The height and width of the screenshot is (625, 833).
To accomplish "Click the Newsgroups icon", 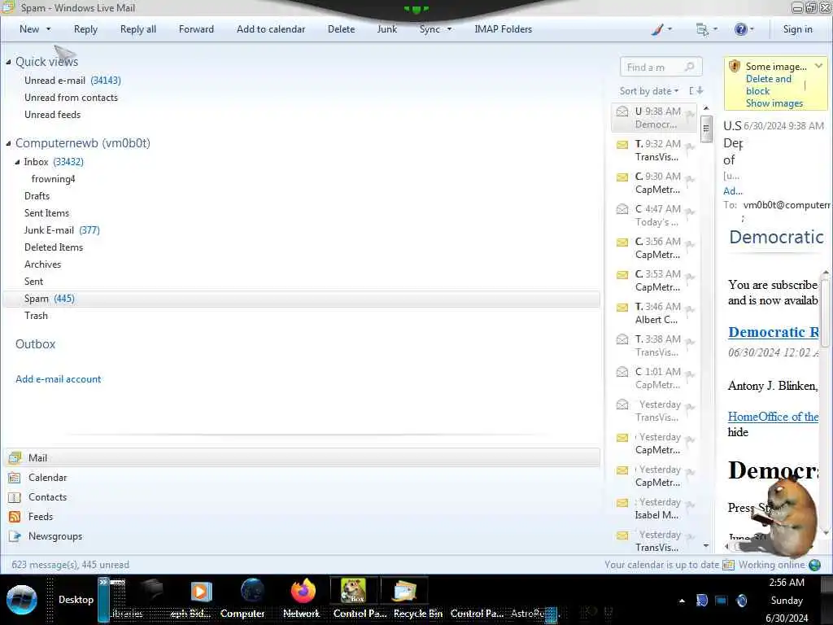I will [x=15, y=536].
